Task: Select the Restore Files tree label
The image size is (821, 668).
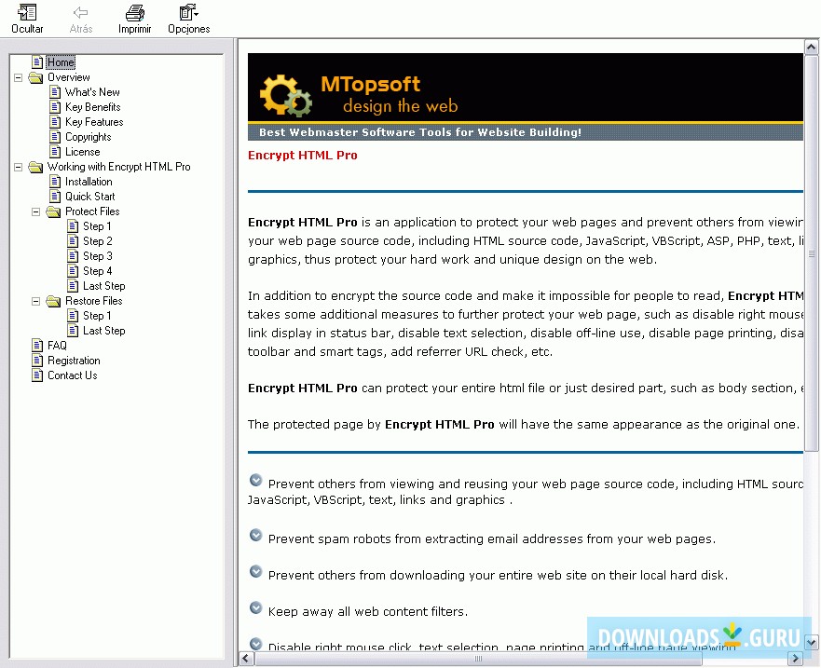Action: pos(94,301)
